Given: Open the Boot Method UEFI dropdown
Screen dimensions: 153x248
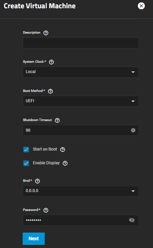Looking at the screenshot, I should (81, 101).
